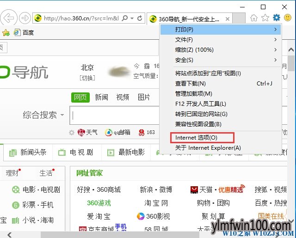Click the smiley feedback icon
Image resolution: width=296 pixels, height=238 pixels.
[288, 18]
